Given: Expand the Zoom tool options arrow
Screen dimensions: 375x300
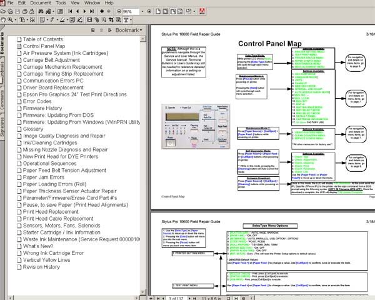Looking at the screenshot, I should coord(16,20).
